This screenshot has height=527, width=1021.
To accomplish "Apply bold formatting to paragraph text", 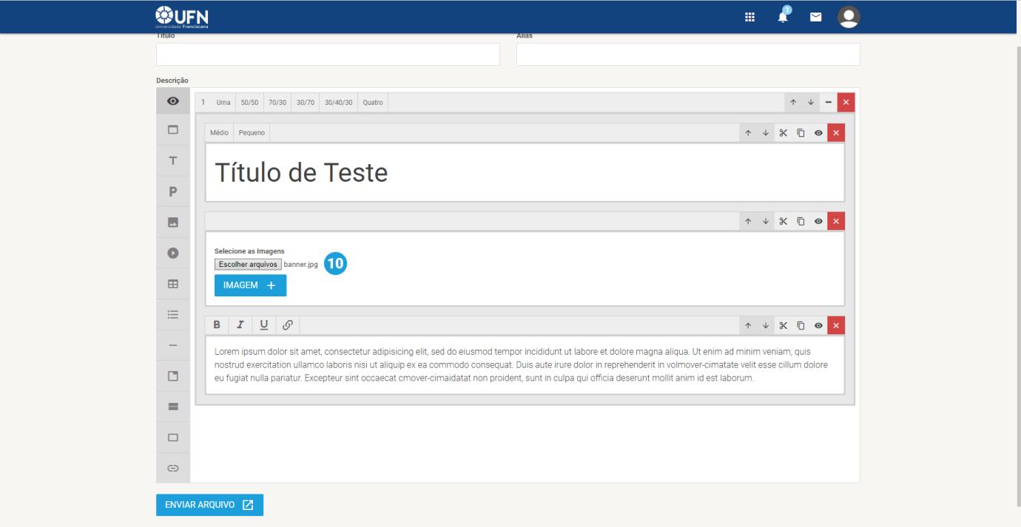I will (217, 324).
